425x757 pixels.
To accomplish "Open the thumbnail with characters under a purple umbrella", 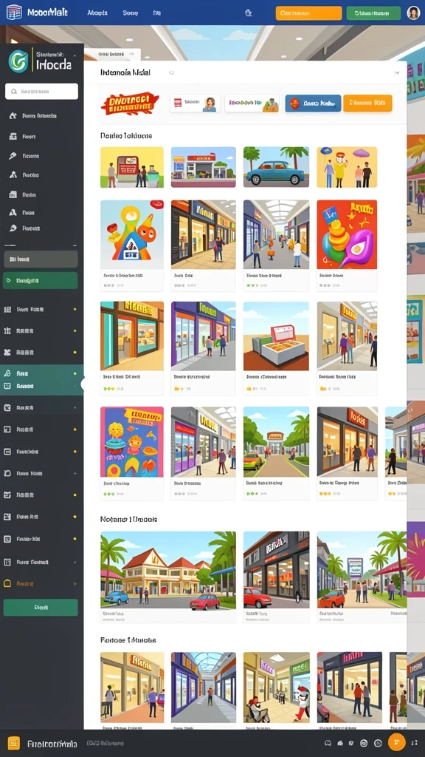I will (347, 167).
